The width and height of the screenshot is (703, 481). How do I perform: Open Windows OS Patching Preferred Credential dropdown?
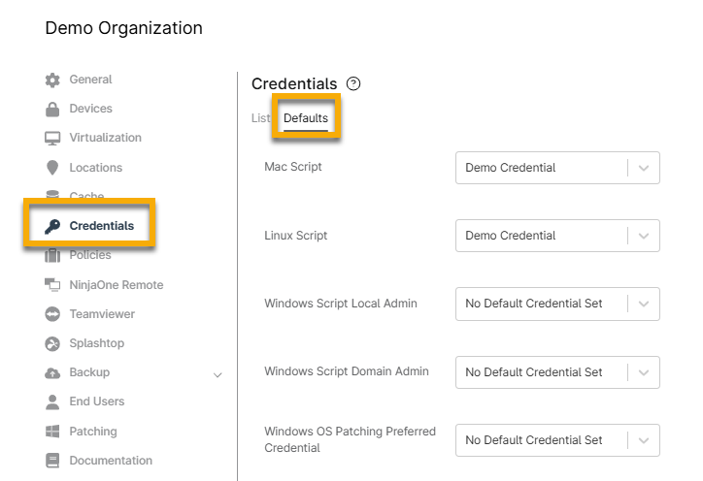tap(557, 440)
